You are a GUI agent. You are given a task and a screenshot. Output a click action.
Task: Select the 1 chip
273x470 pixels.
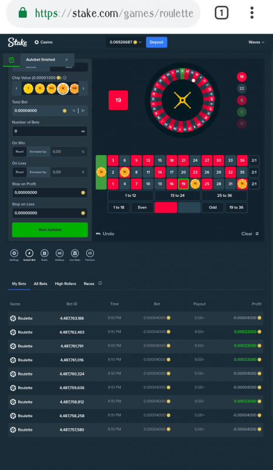(28, 89)
